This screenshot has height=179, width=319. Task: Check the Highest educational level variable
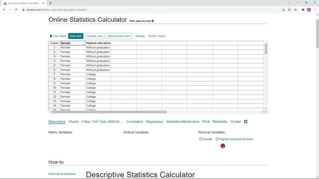[217, 139]
